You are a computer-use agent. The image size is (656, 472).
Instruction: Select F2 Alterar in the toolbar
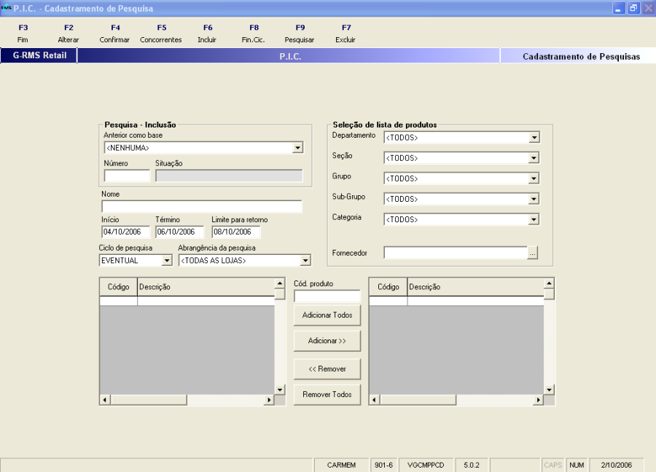(68, 34)
